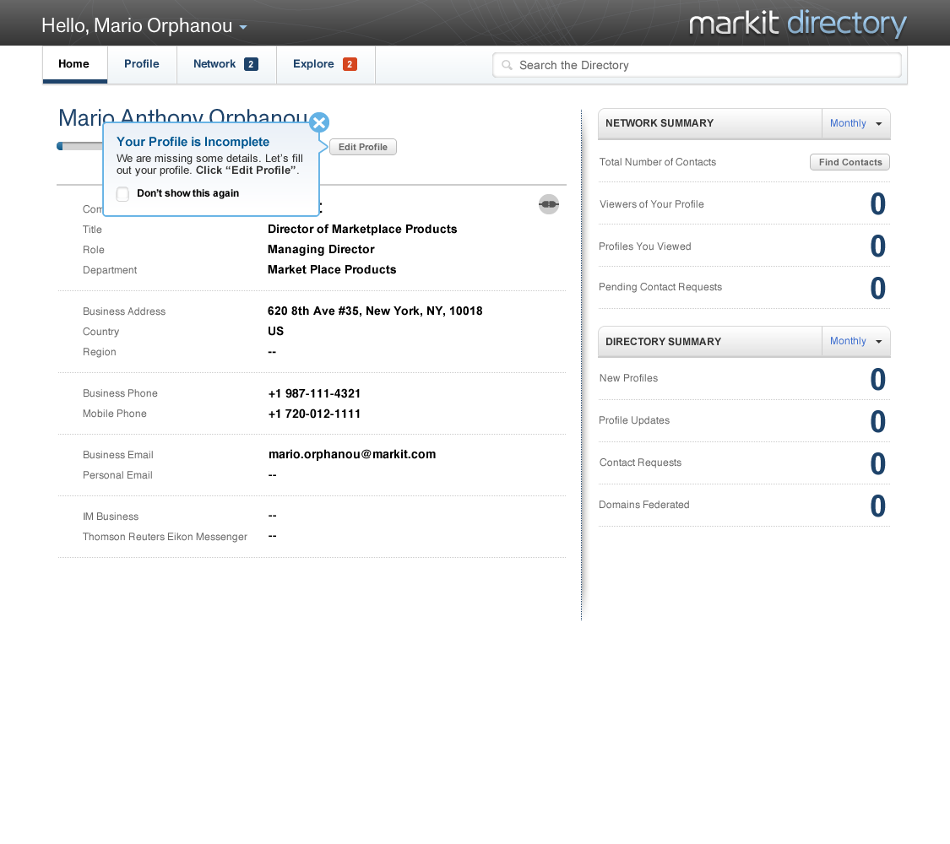Click the Domains Federated count
The image size is (950, 844).
click(878, 506)
